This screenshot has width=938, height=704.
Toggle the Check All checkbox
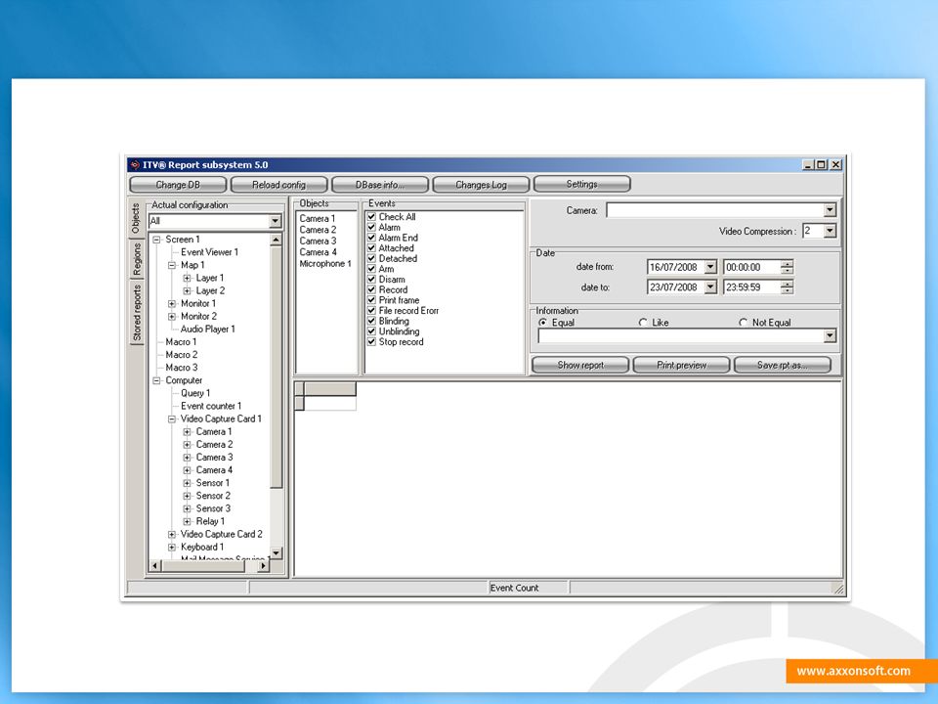point(371,217)
